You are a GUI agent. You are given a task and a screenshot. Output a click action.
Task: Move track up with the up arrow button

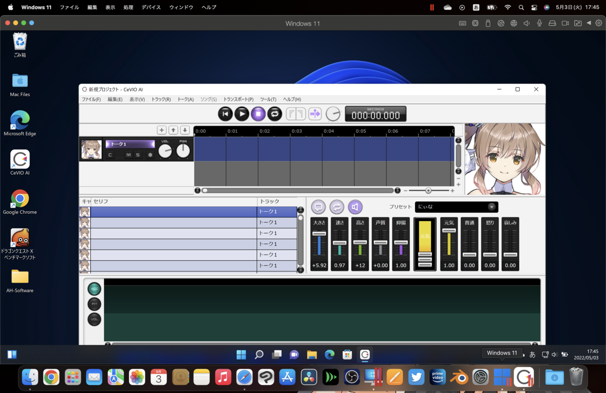(x=173, y=130)
